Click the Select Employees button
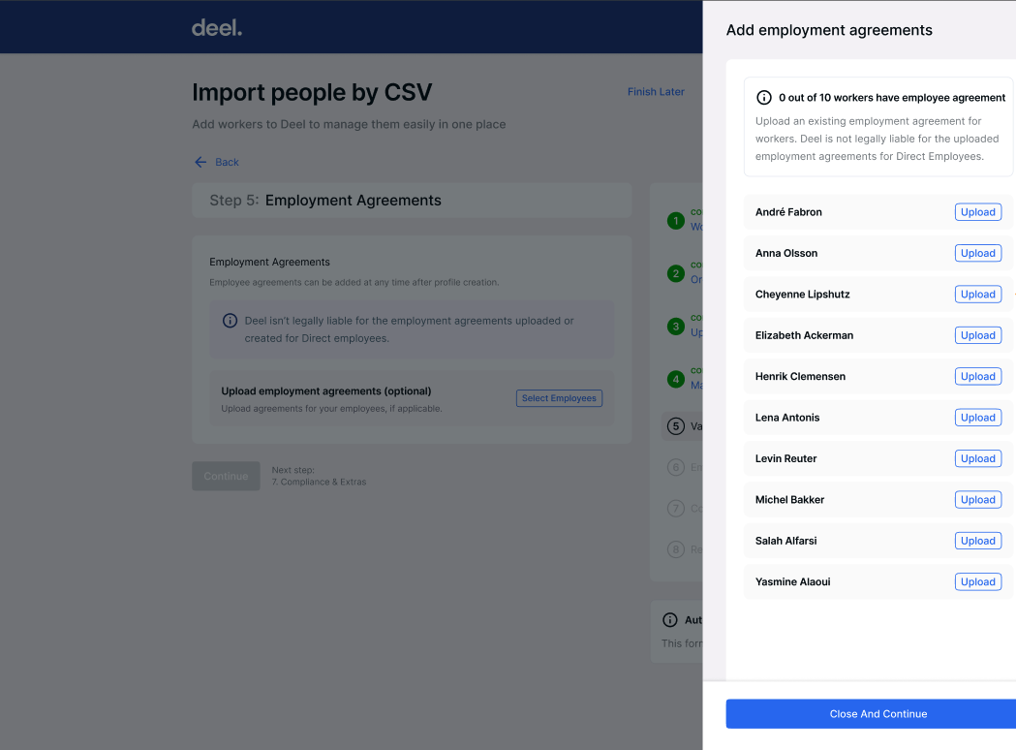The width and height of the screenshot is (1016, 750). [x=559, y=398]
